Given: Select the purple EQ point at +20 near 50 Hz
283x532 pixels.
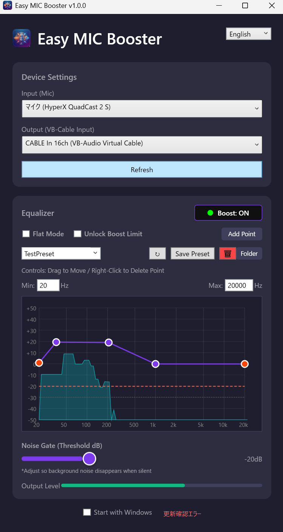Looking at the screenshot, I should pyautogui.click(x=56, y=342).
